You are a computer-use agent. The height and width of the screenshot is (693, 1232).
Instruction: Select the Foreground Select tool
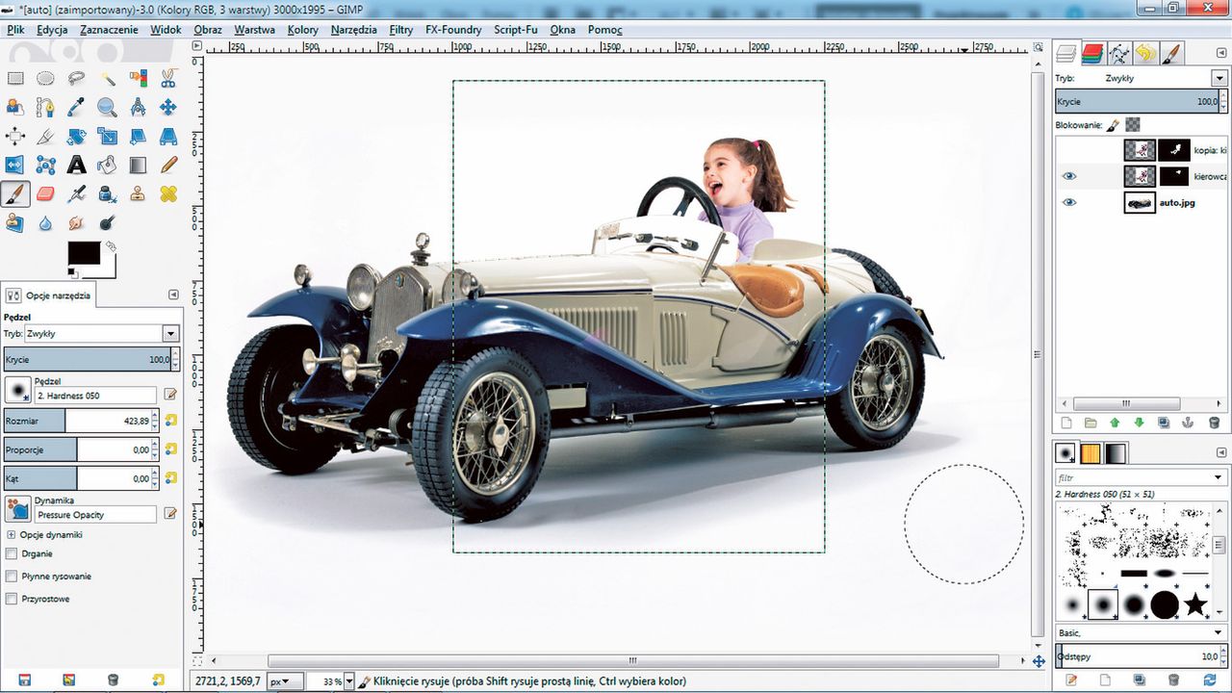(14, 108)
